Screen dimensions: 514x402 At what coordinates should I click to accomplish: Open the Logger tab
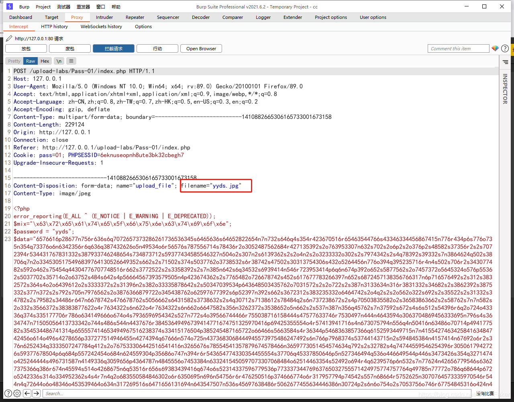(263, 17)
